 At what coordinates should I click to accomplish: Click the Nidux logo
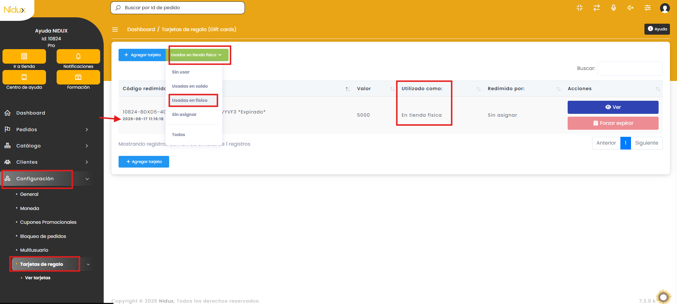tap(15, 10)
